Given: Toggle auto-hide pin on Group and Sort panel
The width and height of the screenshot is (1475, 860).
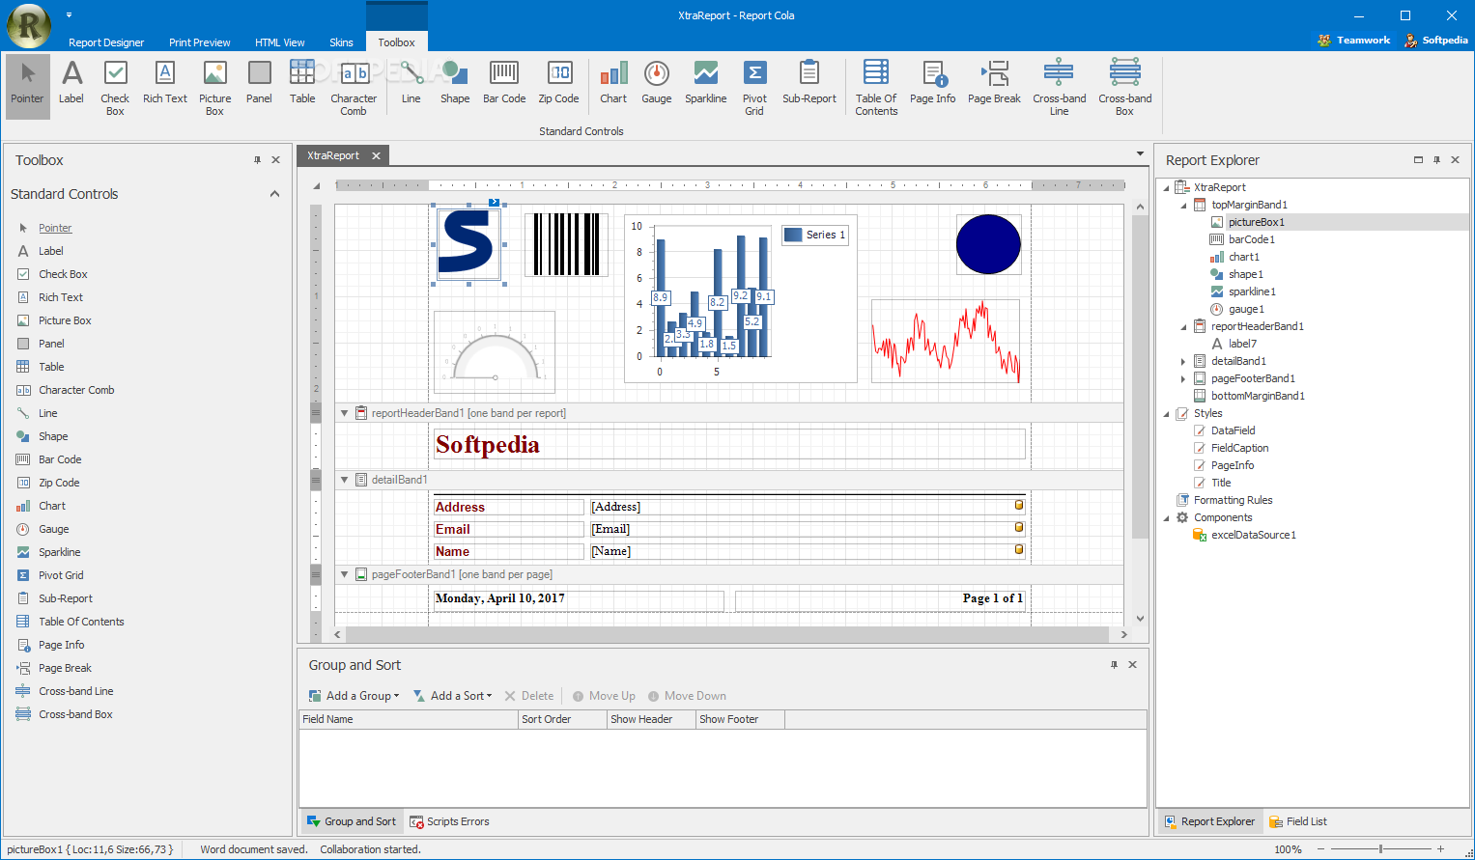Looking at the screenshot, I should [1114, 665].
